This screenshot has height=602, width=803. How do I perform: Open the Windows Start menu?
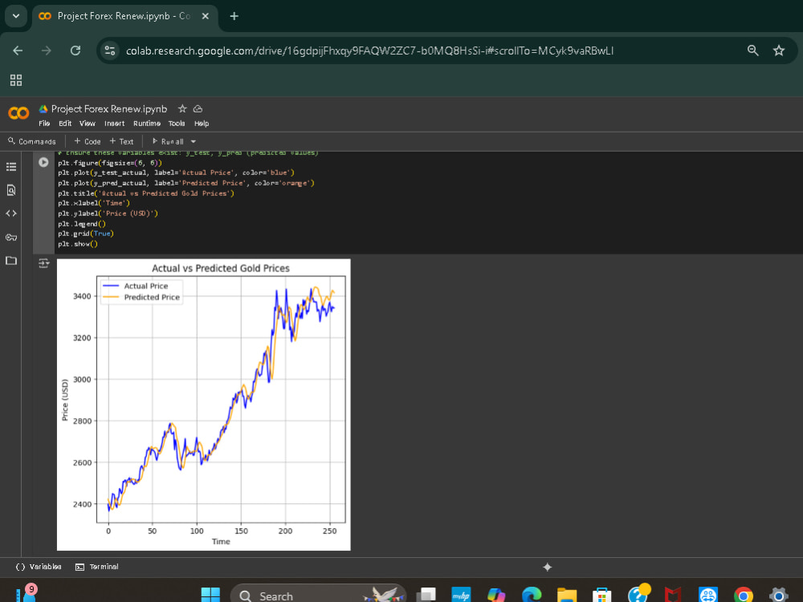tap(210, 596)
